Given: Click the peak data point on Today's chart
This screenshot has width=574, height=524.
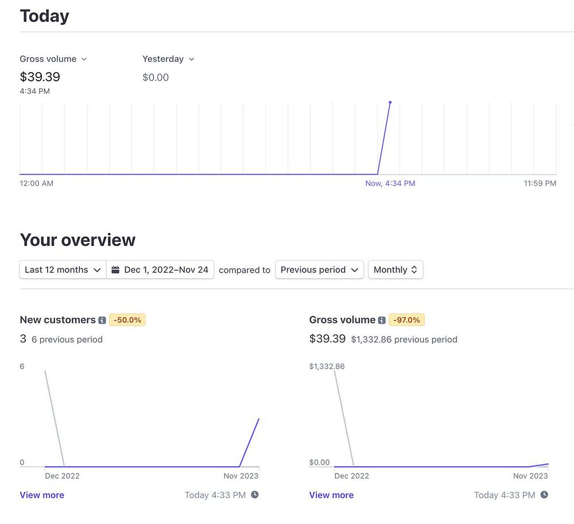Looking at the screenshot, I should pos(390,103).
